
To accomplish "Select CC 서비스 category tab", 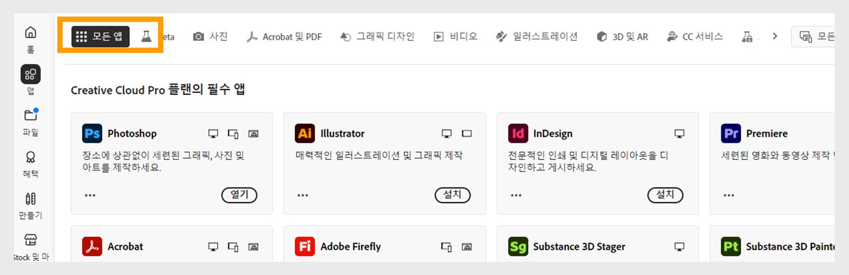I will (x=695, y=37).
